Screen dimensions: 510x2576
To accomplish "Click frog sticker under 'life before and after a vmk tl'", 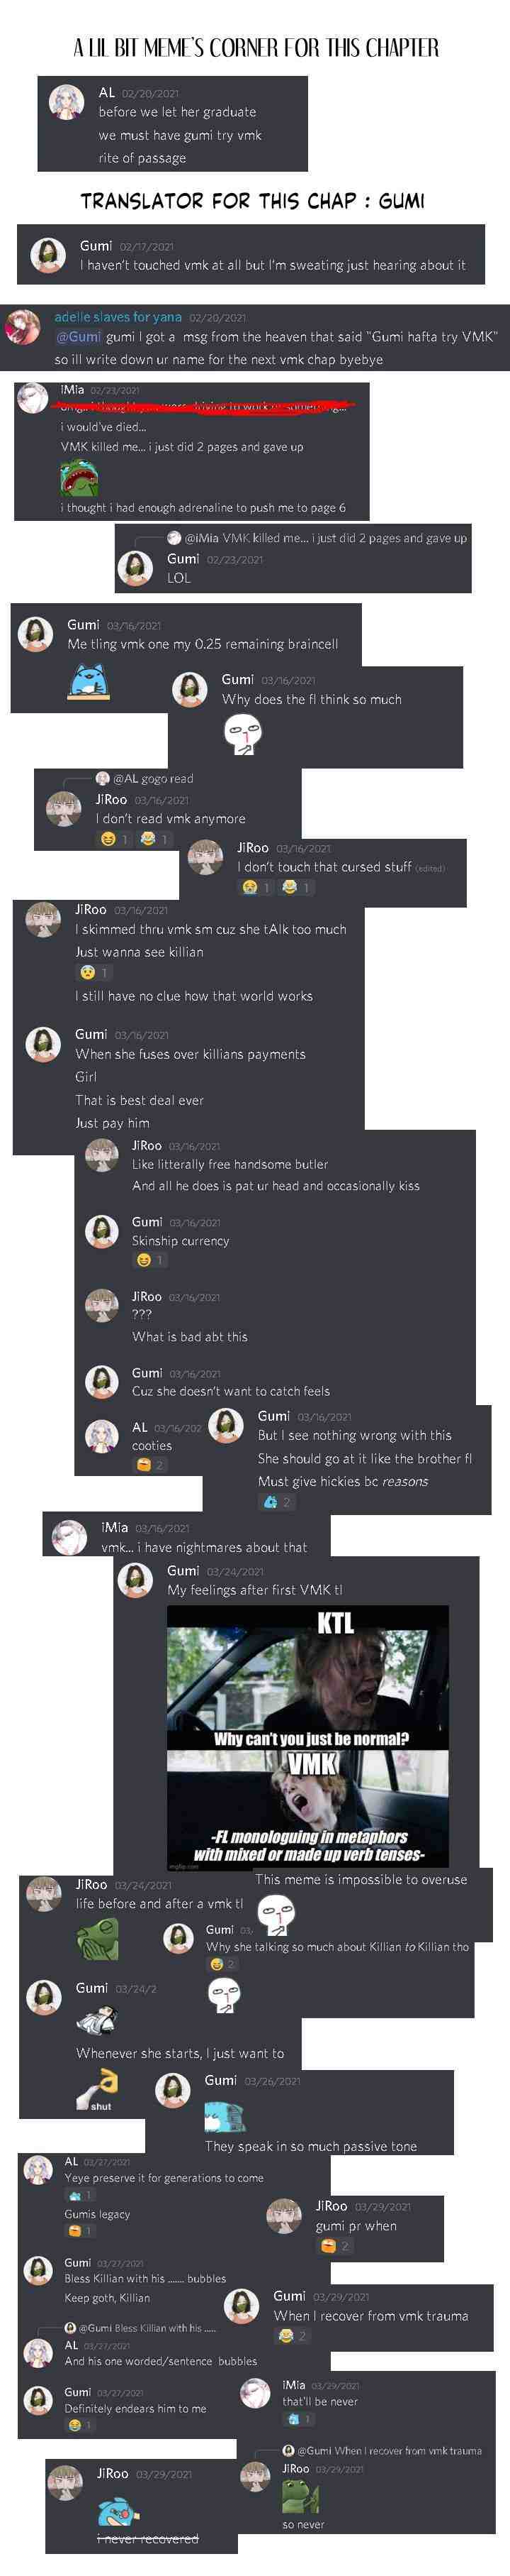I will (x=97, y=1941).
